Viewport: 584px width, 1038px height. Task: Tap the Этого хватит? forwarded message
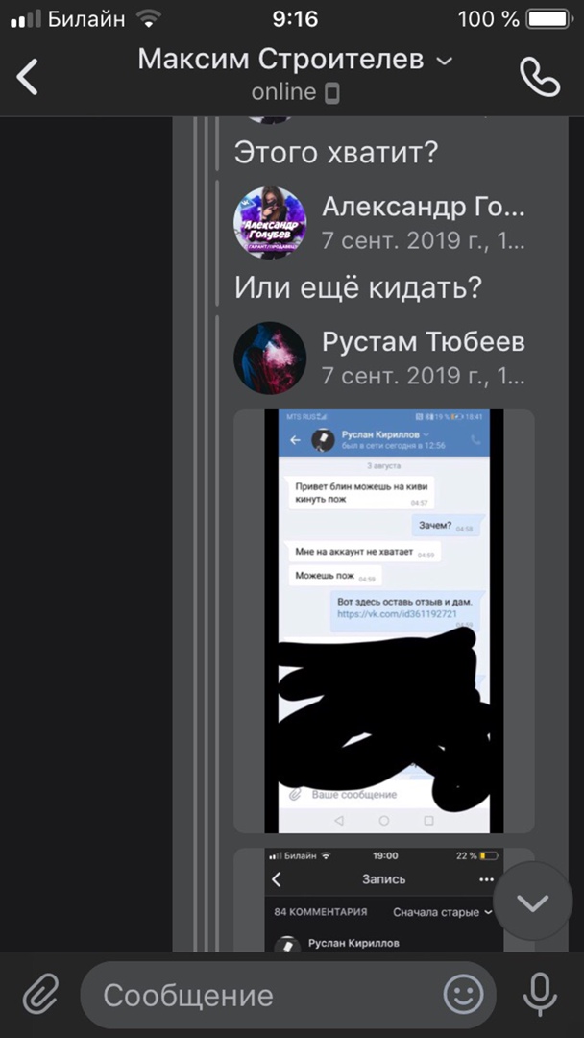tap(336, 153)
